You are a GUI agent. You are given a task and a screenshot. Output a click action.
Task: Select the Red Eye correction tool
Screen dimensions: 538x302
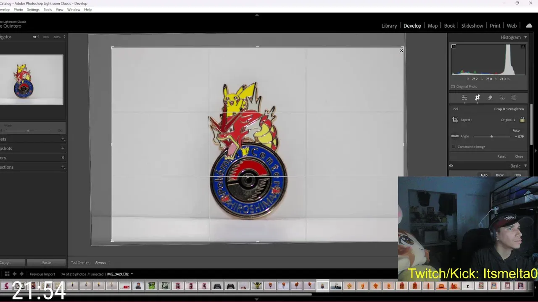(502, 98)
